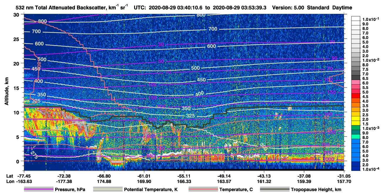Click the '1000' pressure contour label
The height and width of the screenshot is (196, 382).
[x=328, y=159]
